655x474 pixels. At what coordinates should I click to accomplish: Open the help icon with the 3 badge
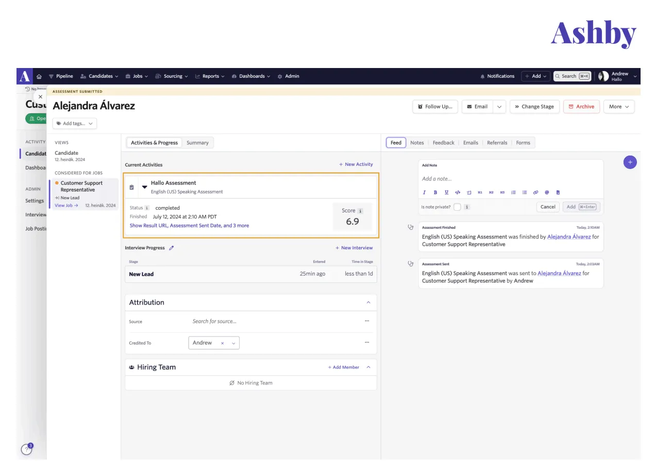pyautogui.click(x=26, y=449)
